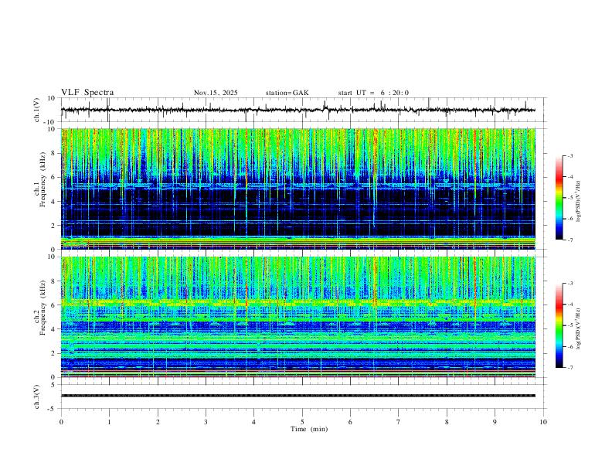Click time axis tick label "9"
Screen dimensions: 612x473
[495, 422]
